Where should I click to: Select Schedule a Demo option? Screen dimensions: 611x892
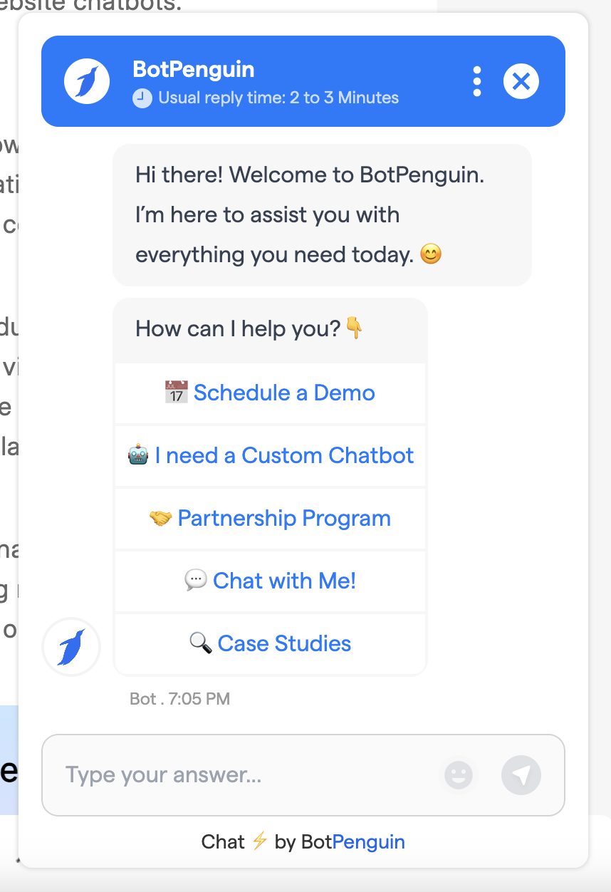[284, 393]
